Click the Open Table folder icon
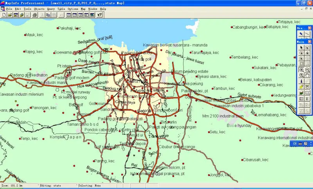Viewport: 313px width, 189px height. point(10,15)
